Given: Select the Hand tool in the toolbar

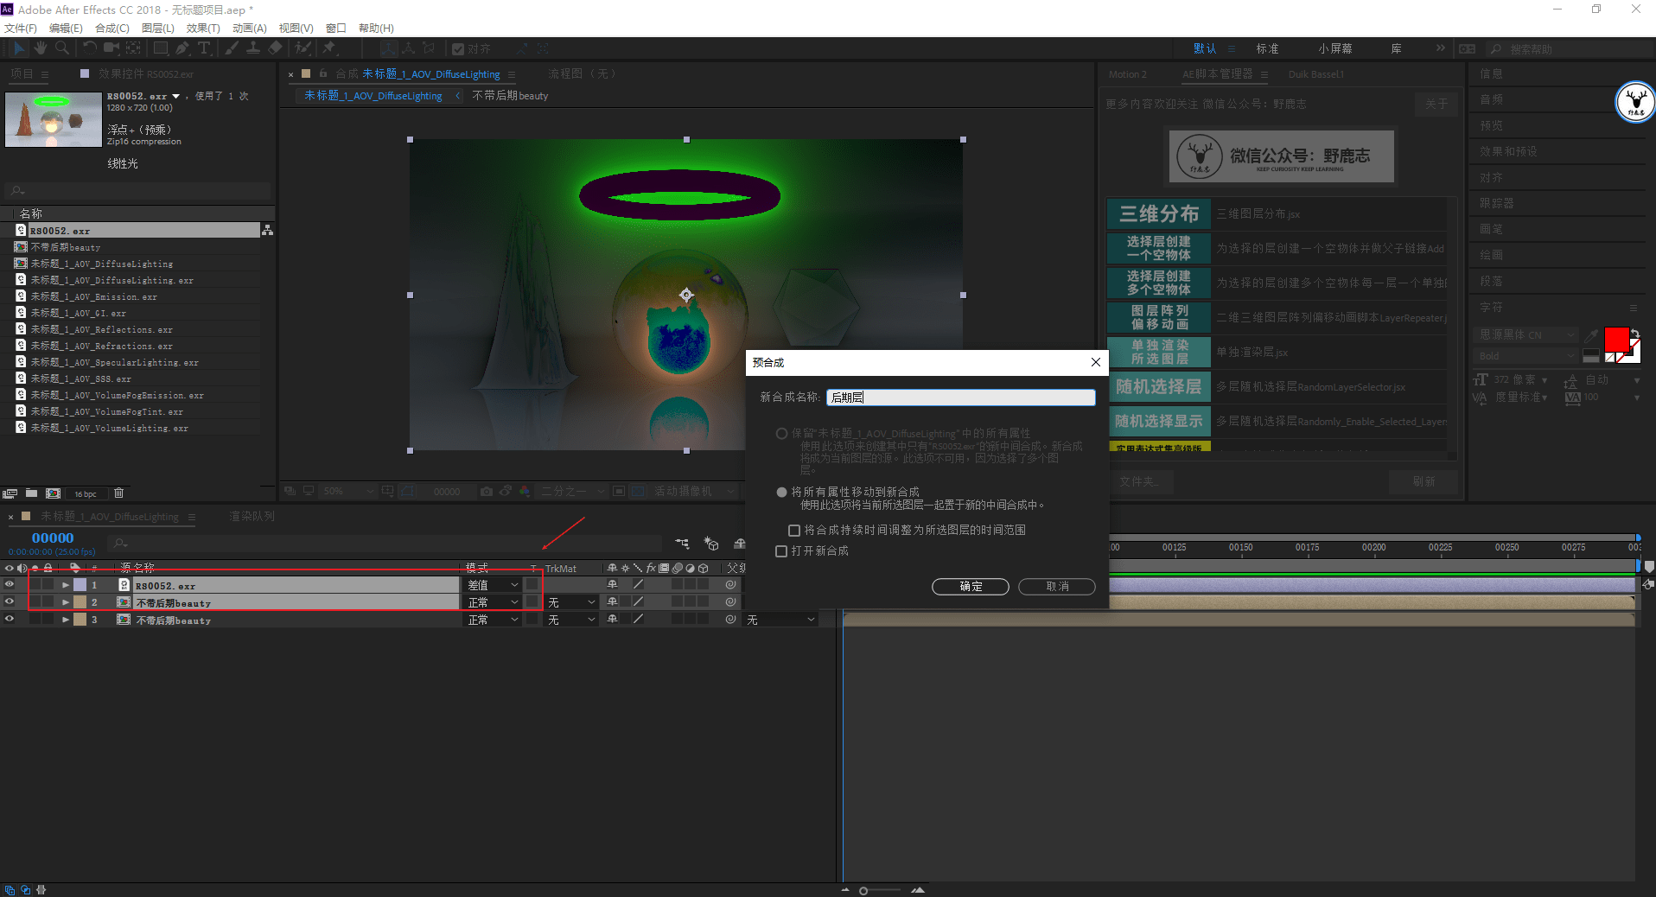Looking at the screenshot, I should tap(40, 48).
